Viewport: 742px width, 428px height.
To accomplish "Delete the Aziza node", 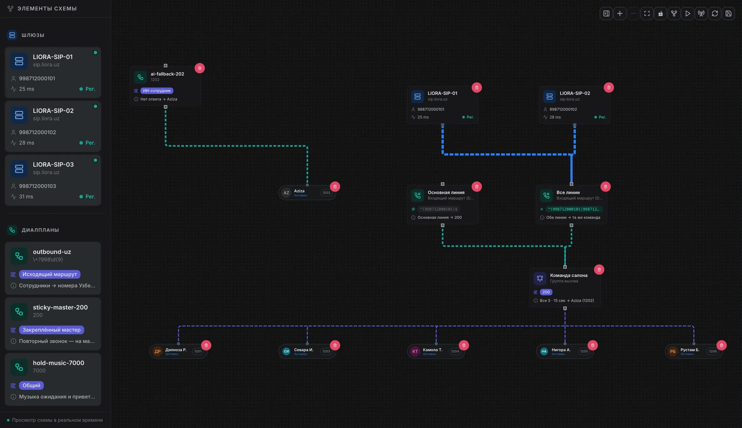I will click(x=335, y=187).
